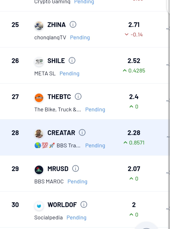Click Pending beside Socialpedia
Image resolution: width=170 pixels, height=229 pixels.
[x=76, y=218]
